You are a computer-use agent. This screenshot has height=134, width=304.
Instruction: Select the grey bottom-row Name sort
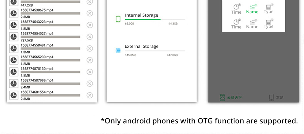(252, 24)
